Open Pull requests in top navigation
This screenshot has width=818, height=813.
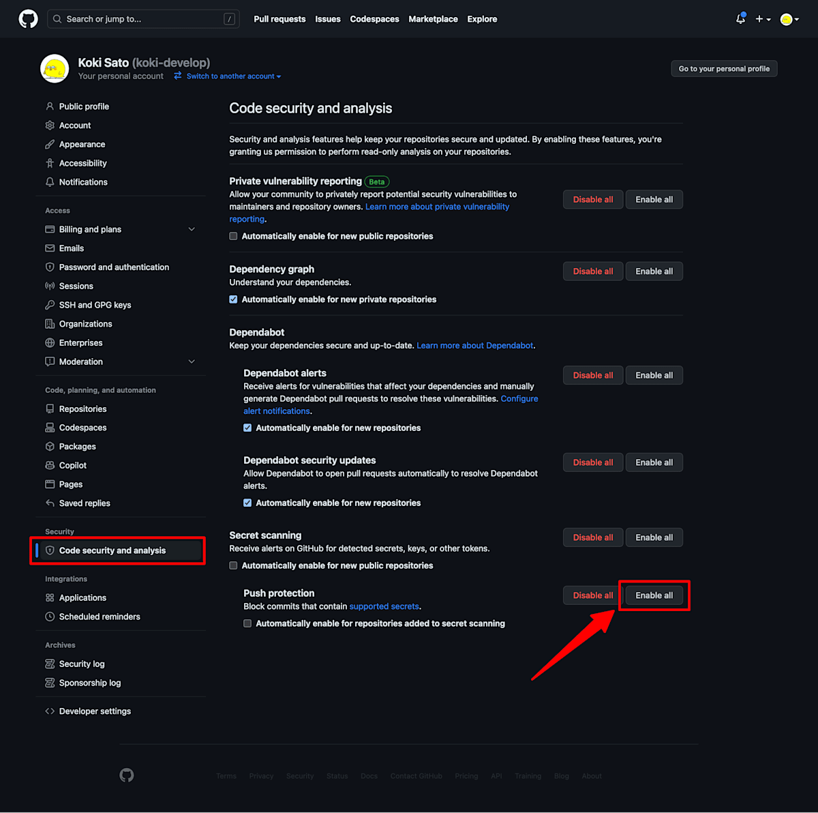(279, 19)
